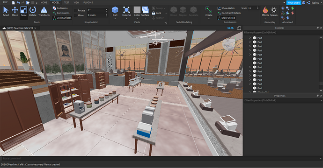Toggle Constraint Details

[229, 13]
